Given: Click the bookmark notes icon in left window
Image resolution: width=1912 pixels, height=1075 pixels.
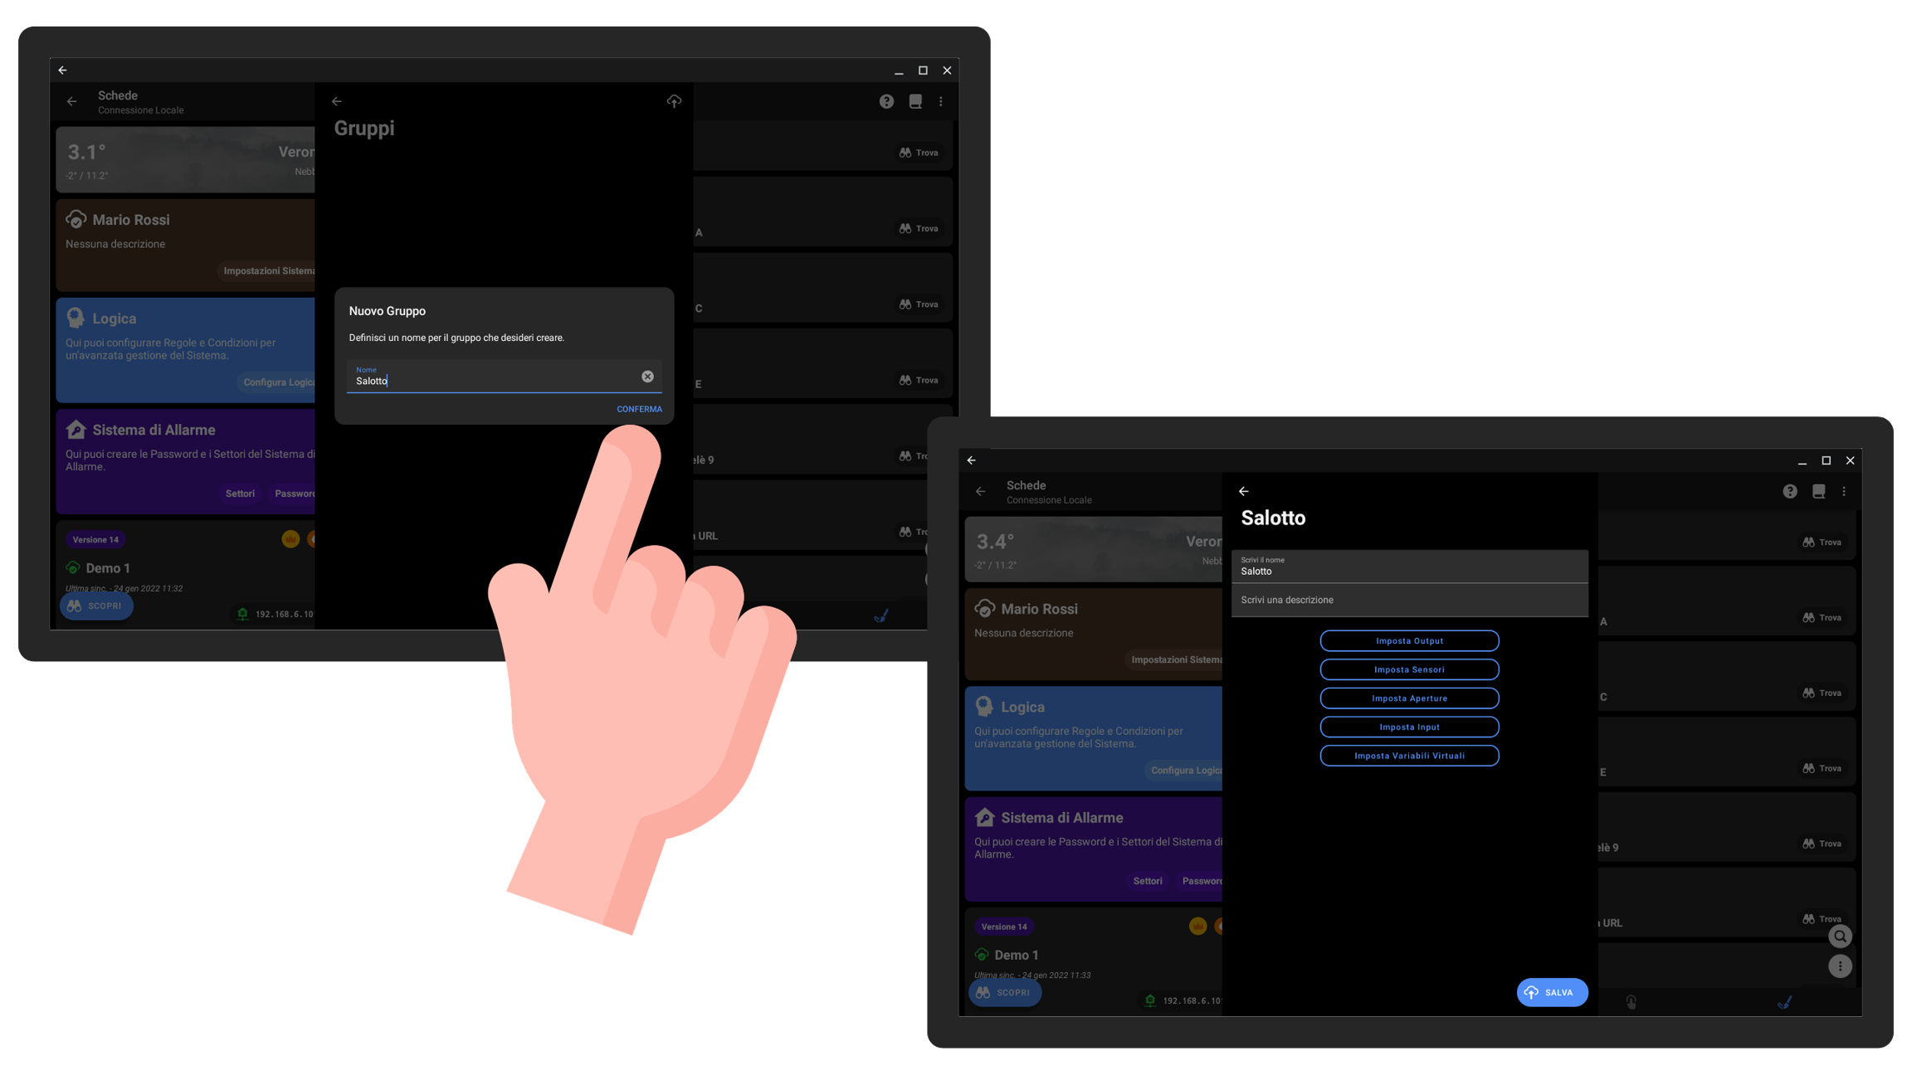Looking at the screenshot, I should tap(915, 101).
